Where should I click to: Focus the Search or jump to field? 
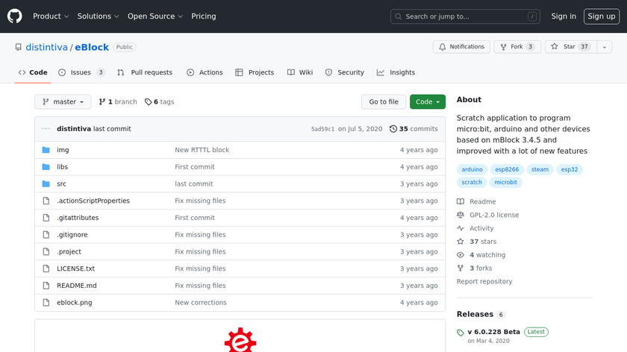(466, 16)
